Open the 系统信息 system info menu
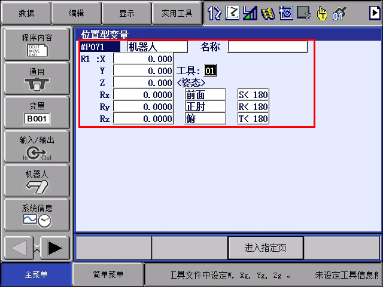Screen dimensions: 383x287 37,215
